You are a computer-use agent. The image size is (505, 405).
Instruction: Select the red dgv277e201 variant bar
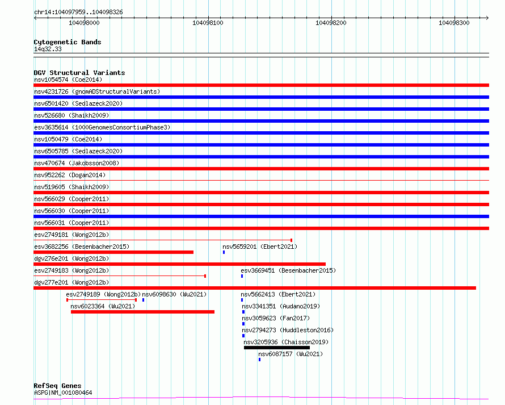point(254,288)
